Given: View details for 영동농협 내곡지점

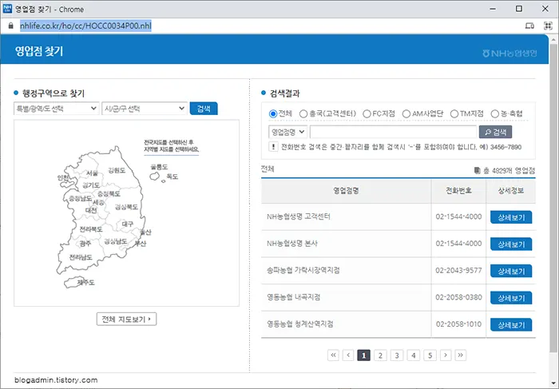Looking at the screenshot, I should tap(511, 298).
